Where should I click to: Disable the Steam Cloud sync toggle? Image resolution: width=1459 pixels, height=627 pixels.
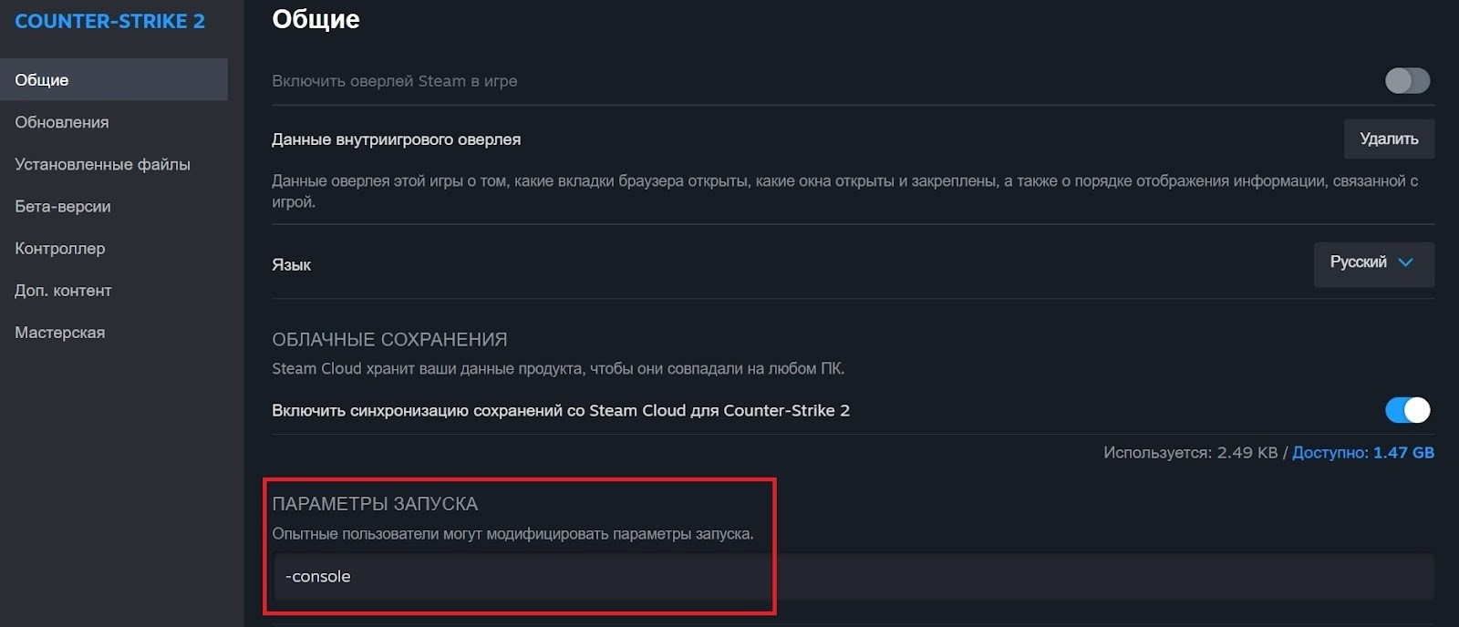pyautogui.click(x=1407, y=410)
